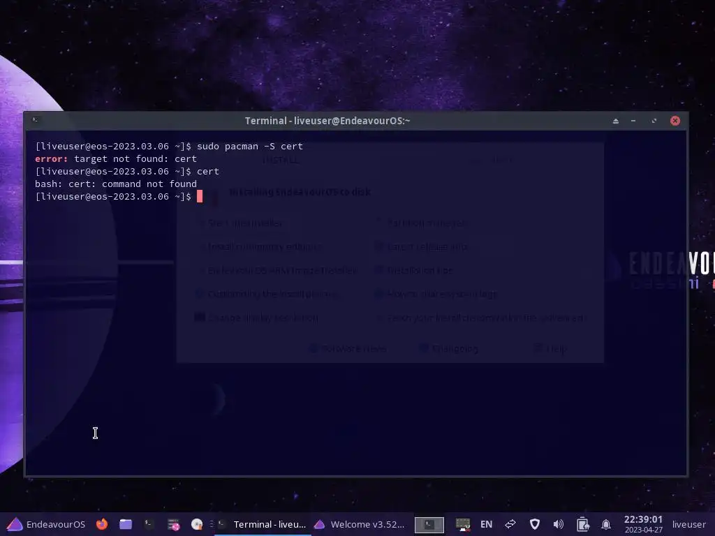The height and width of the screenshot is (536, 715).
Task: Click the disc installer icon in panel
Action: click(x=196, y=525)
